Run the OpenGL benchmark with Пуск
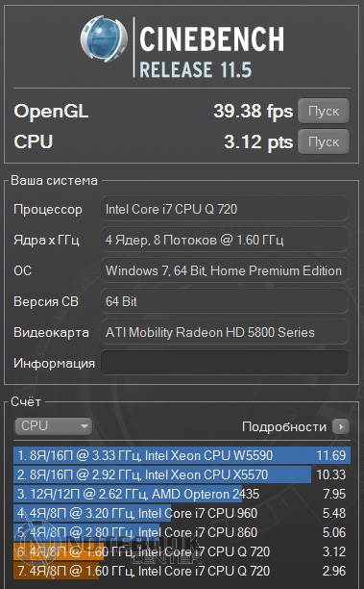This screenshot has width=364, height=589. coord(324,111)
